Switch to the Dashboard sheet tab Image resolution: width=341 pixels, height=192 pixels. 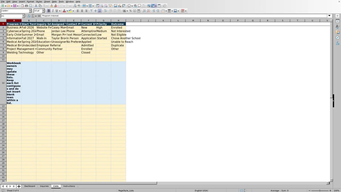point(30,186)
